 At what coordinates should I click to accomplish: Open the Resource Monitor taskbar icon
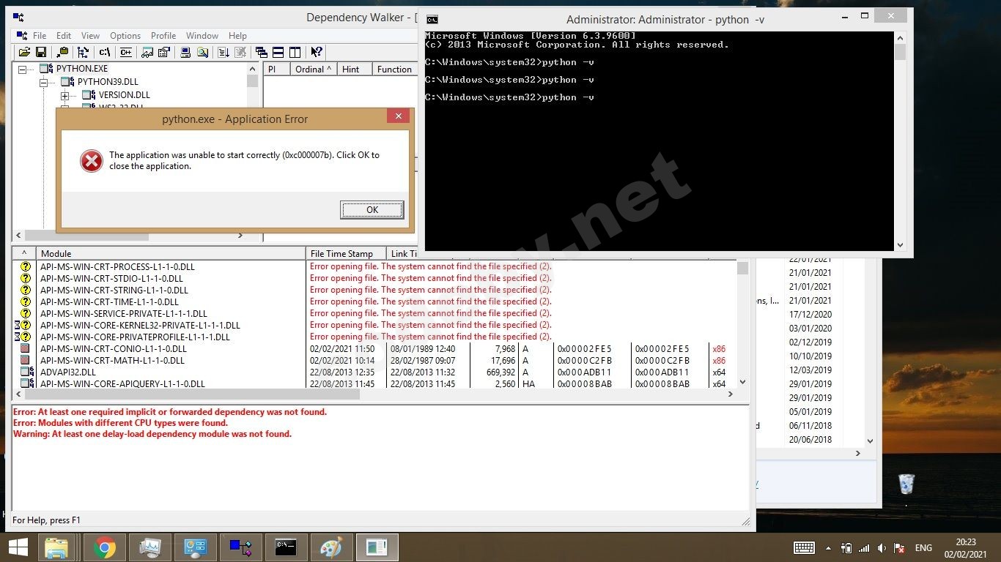click(150, 547)
